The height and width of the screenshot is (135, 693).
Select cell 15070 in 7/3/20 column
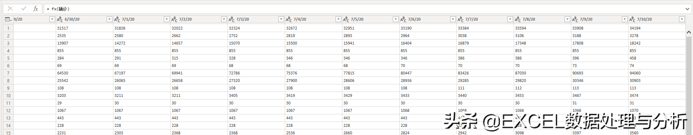point(256,43)
